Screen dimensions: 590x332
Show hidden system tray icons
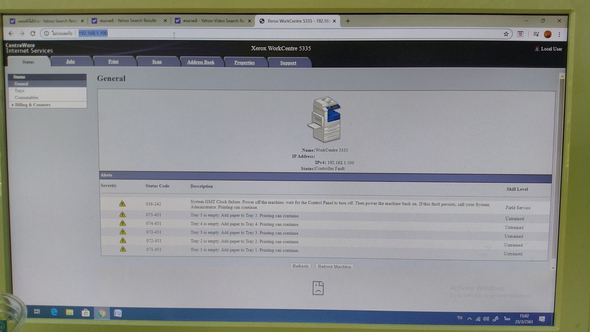pos(469,318)
